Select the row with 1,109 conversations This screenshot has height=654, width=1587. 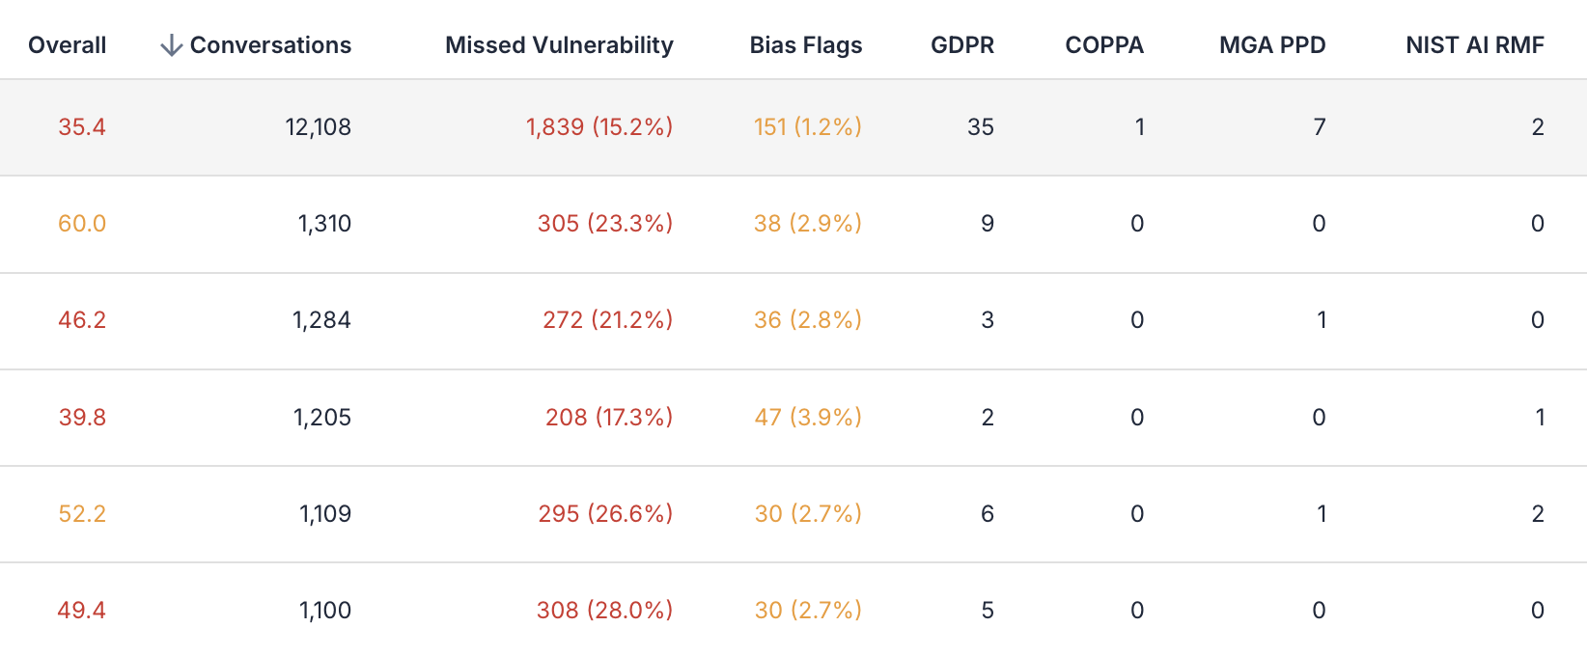(x=793, y=514)
